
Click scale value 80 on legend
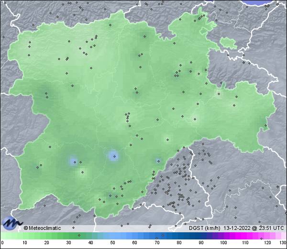[179, 243]
